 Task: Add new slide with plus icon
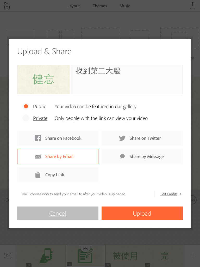click(x=192, y=256)
